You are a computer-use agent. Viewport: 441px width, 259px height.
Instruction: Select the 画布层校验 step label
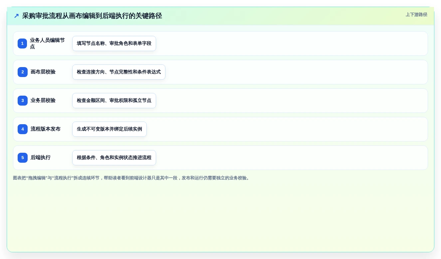tap(43, 72)
